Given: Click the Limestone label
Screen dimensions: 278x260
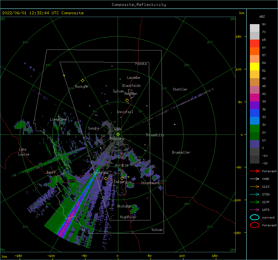Looking at the screenshot, I should 58,119.
